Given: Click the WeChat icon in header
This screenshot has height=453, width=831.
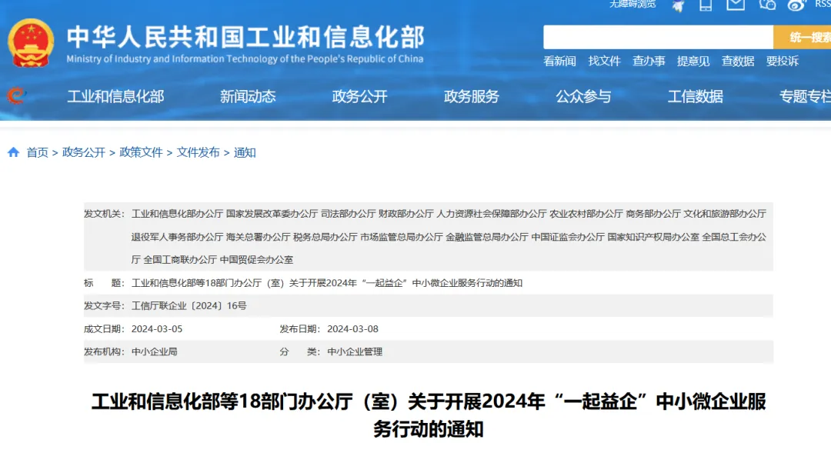Looking at the screenshot, I should coord(767,5).
